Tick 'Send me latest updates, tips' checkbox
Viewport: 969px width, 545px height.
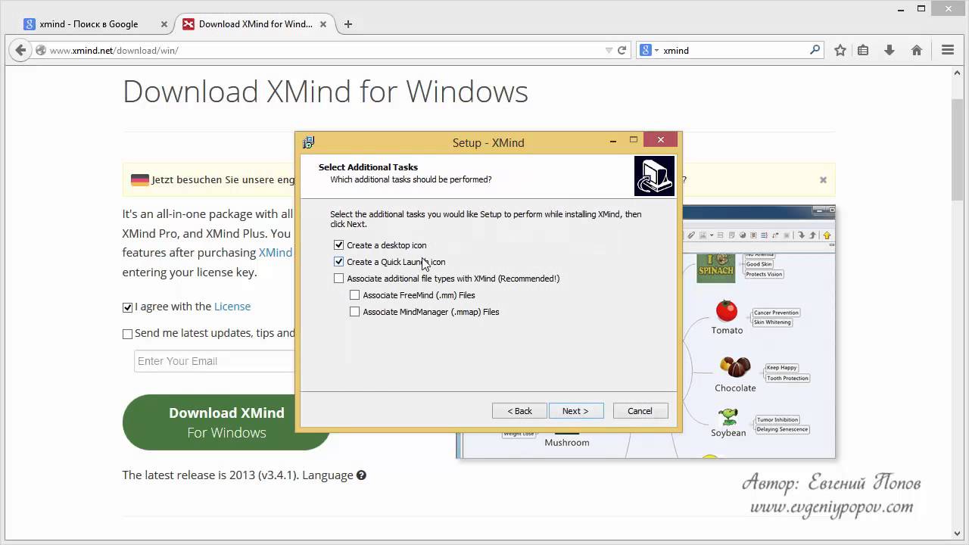coord(127,334)
